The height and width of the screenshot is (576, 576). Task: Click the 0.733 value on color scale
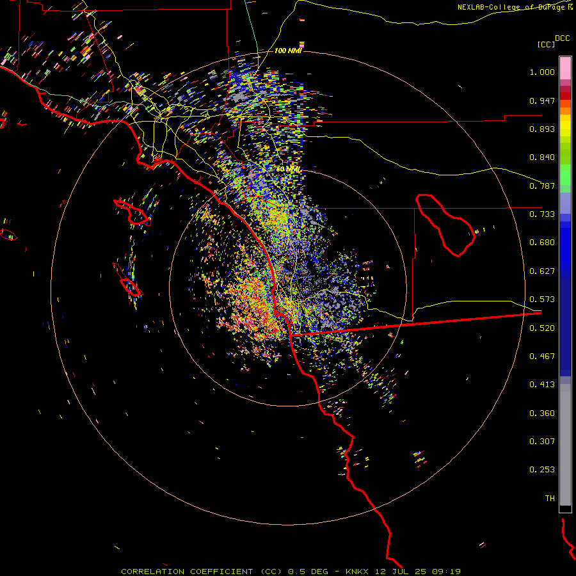click(x=542, y=214)
